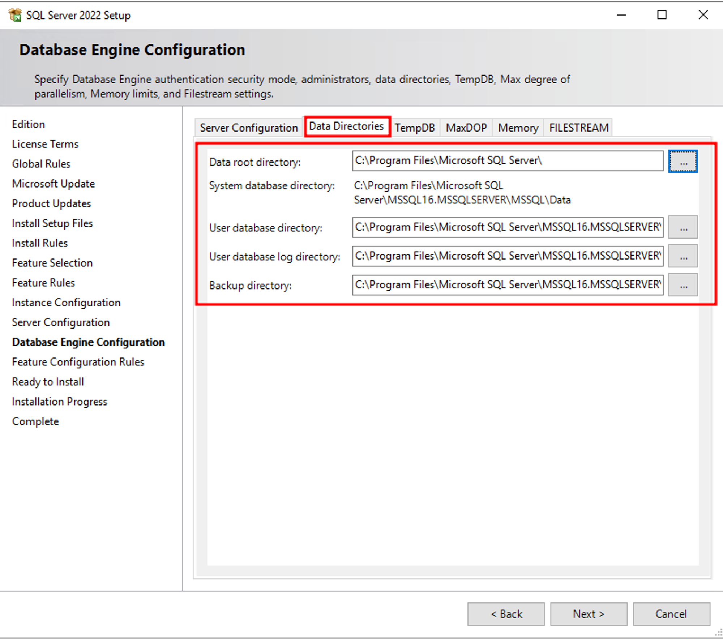Open the MaxDOP tab

tap(466, 128)
